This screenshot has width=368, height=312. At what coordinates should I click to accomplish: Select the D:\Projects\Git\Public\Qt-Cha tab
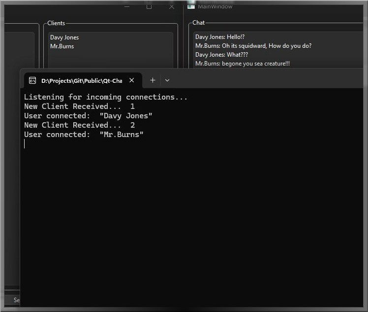pos(83,81)
